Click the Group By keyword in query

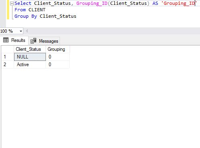pyautogui.click(x=26, y=17)
